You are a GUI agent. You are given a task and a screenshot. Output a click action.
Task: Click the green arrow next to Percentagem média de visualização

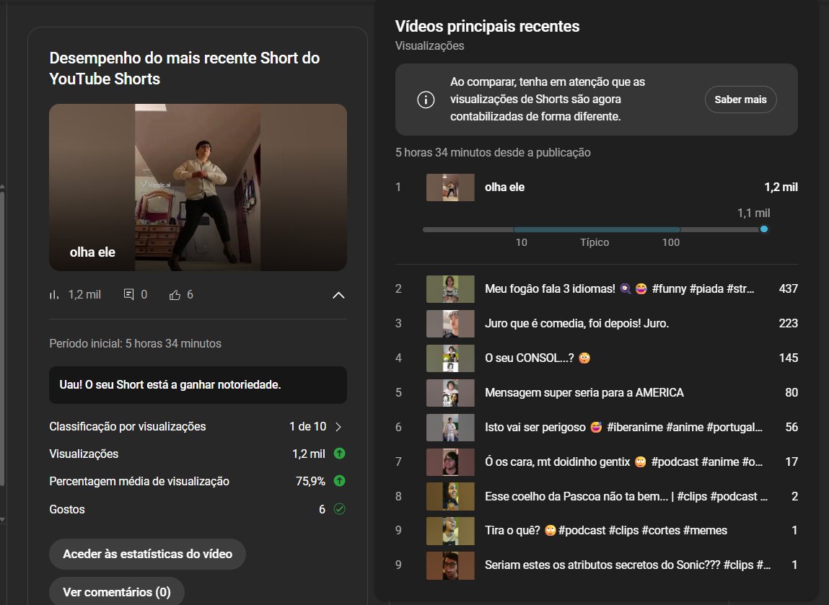[x=339, y=481]
